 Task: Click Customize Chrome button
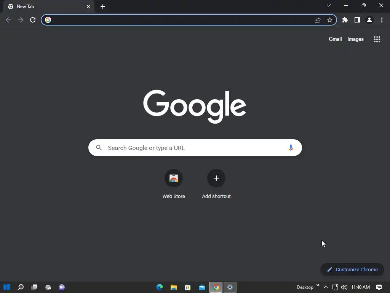352,270
